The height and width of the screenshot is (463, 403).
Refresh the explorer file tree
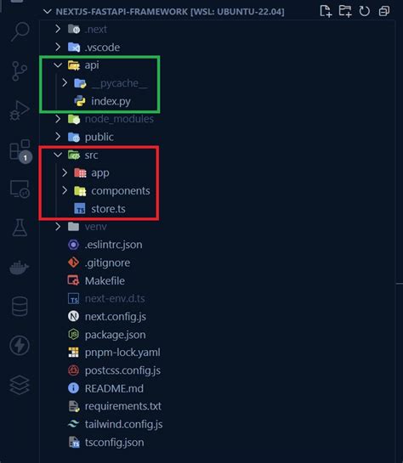click(x=364, y=12)
